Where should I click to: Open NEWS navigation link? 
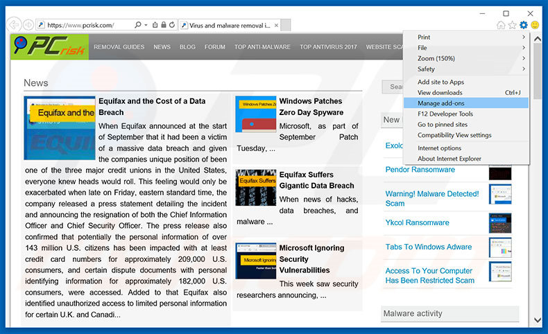point(162,46)
